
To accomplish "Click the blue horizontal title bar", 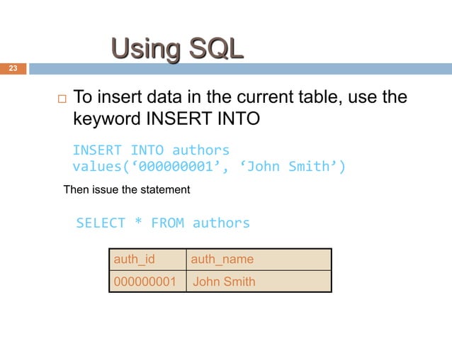I will 240,69.
